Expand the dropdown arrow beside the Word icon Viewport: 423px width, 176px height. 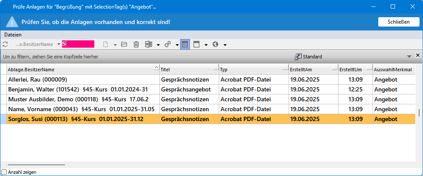coord(158,45)
